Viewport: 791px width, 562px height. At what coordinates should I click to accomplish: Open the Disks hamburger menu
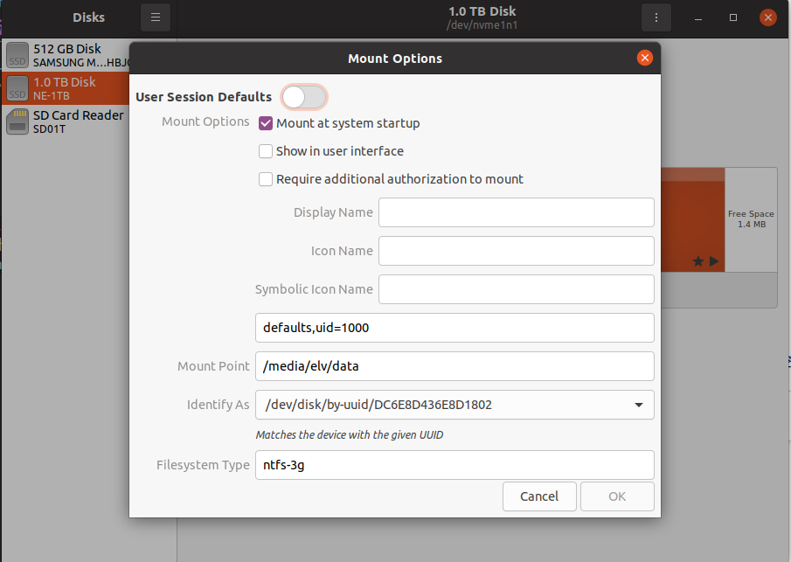point(156,17)
